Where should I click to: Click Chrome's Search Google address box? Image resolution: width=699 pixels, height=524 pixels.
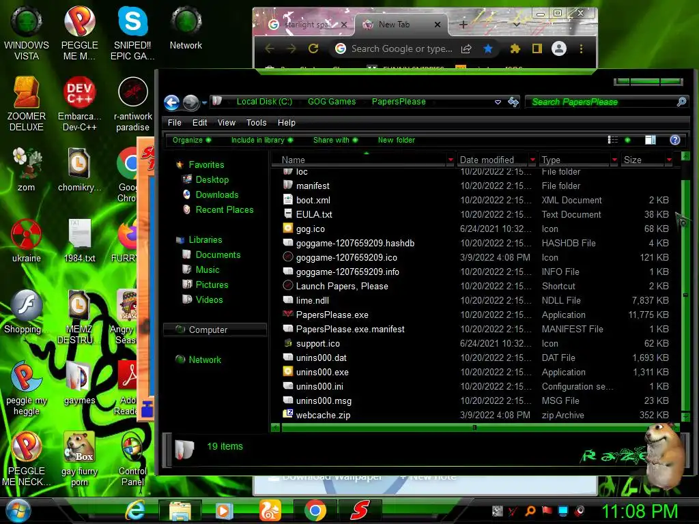pyautogui.click(x=401, y=48)
